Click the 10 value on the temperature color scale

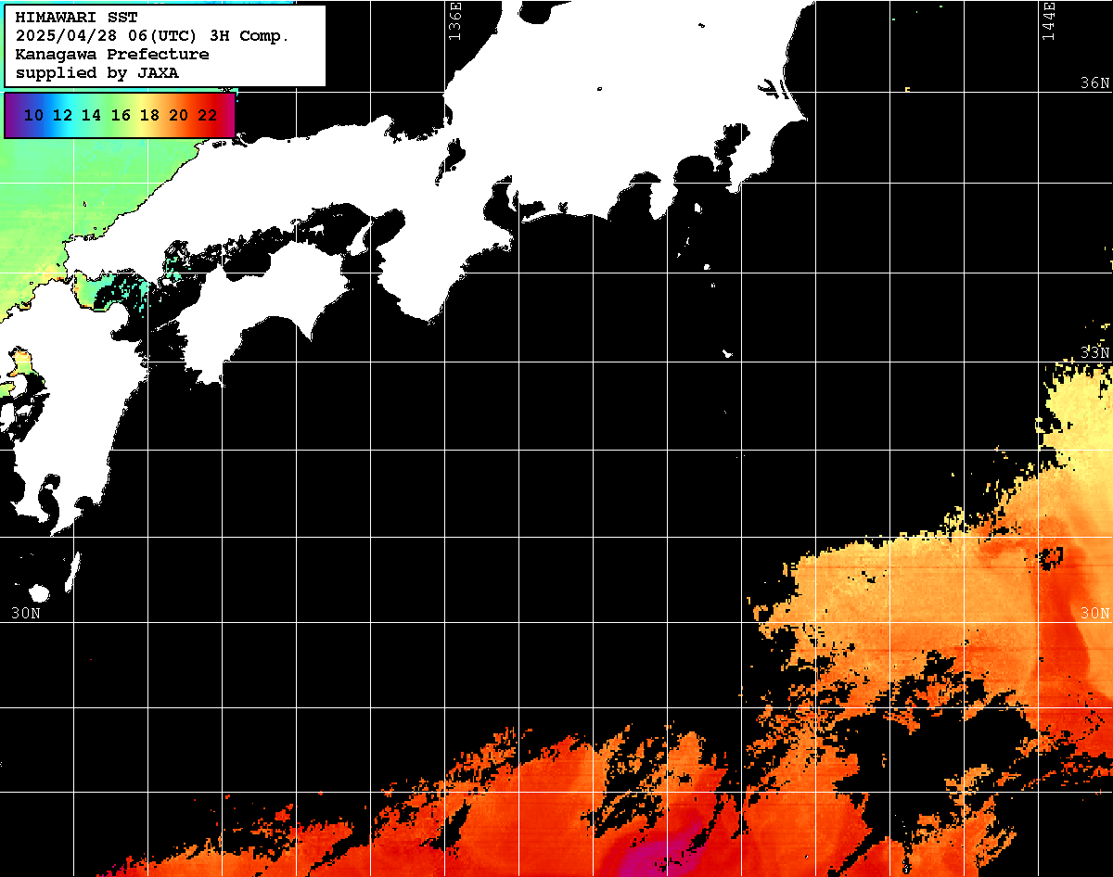(33, 116)
